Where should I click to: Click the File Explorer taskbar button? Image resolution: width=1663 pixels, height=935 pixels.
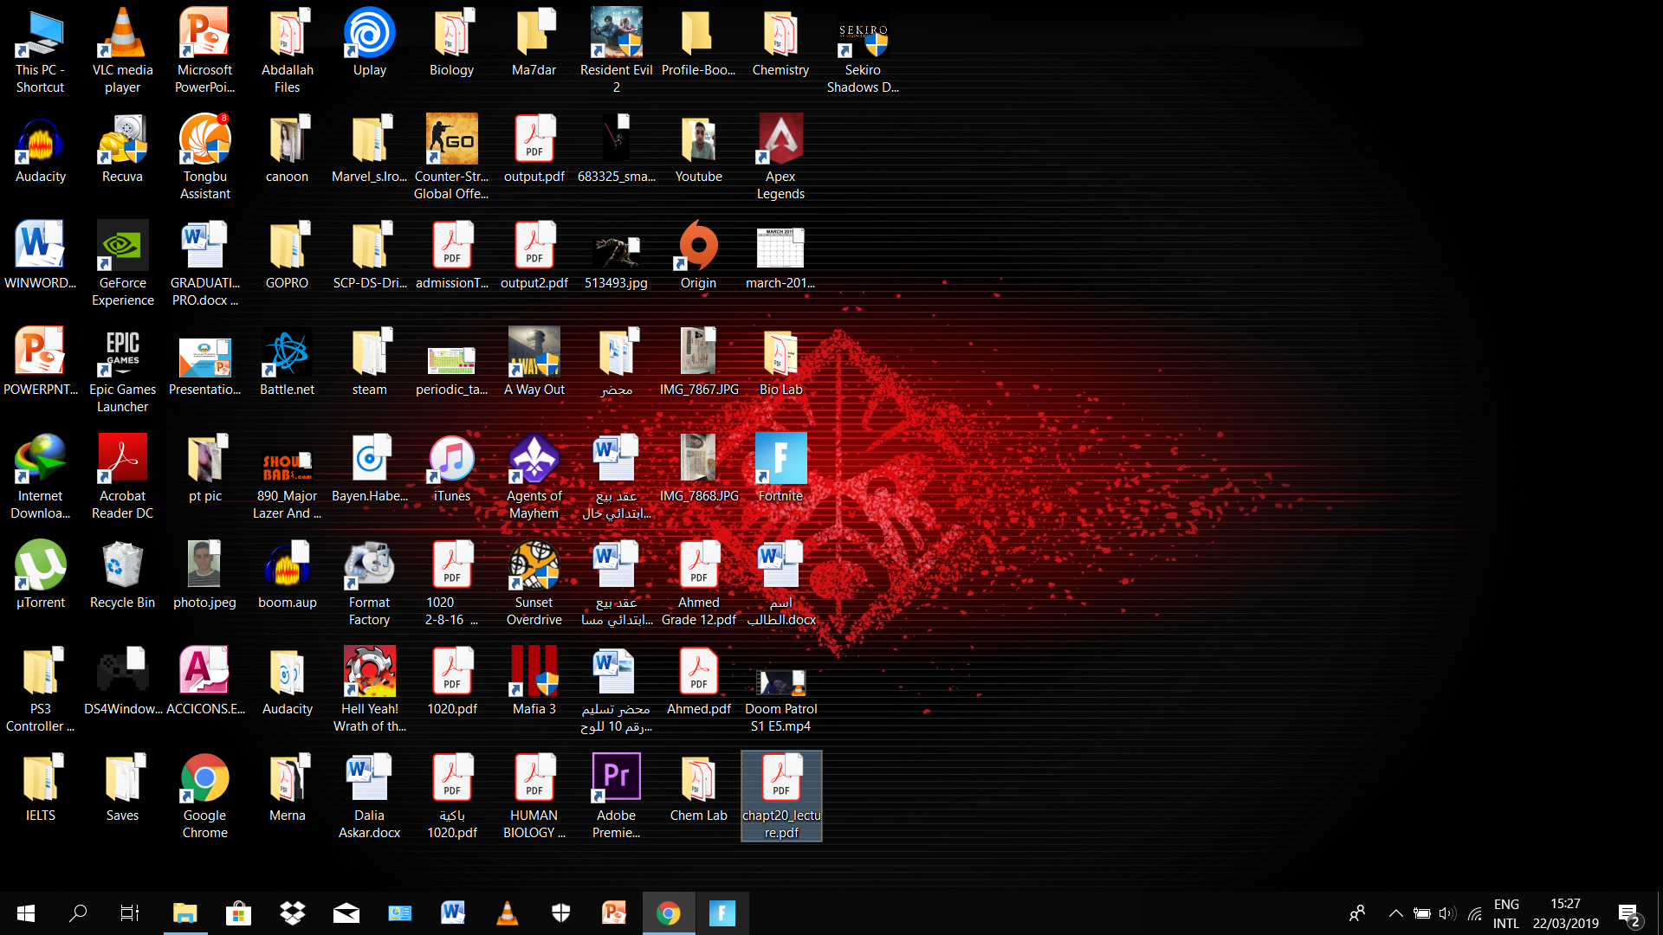[184, 913]
